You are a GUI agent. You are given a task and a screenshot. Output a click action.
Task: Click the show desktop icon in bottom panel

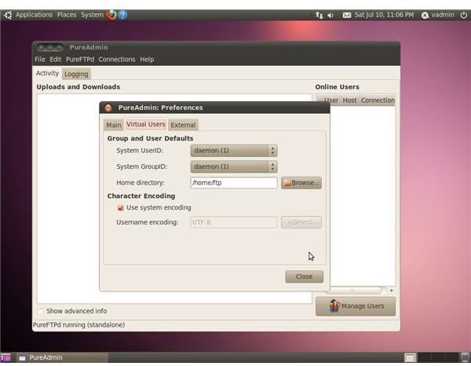(x=5, y=357)
